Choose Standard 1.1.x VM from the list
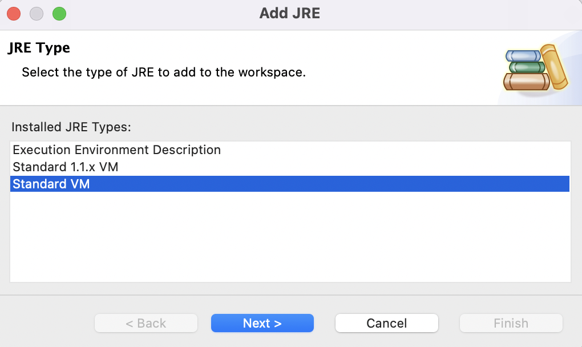582x347 pixels. 65,167
